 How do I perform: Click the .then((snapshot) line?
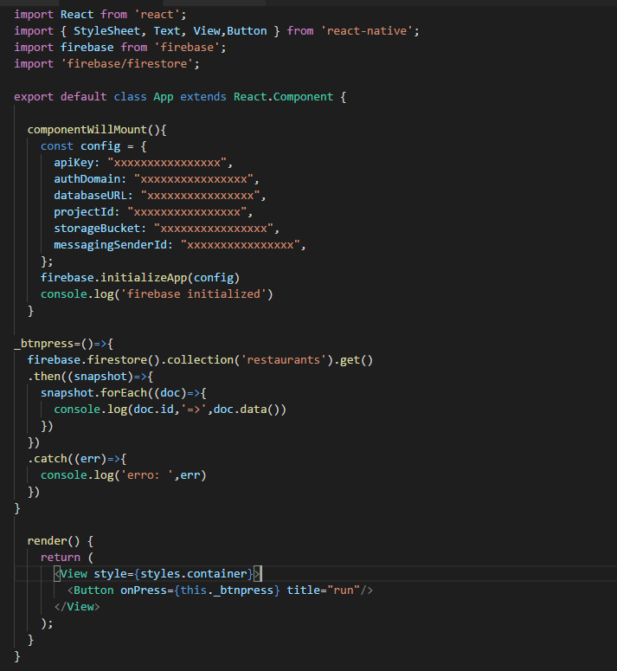[x=90, y=377]
